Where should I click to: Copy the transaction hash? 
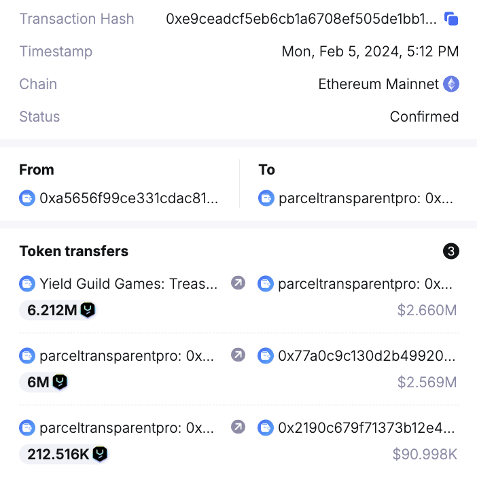tap(451, 19)
